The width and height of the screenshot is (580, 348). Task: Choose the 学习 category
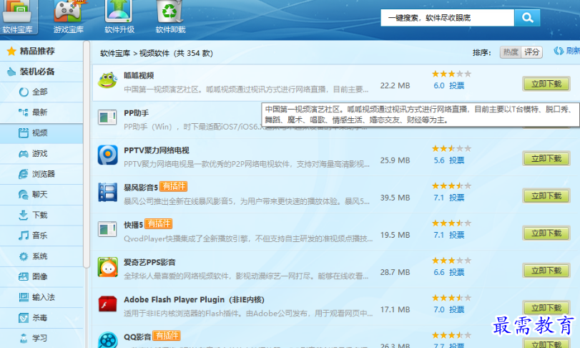pos(41,338)
